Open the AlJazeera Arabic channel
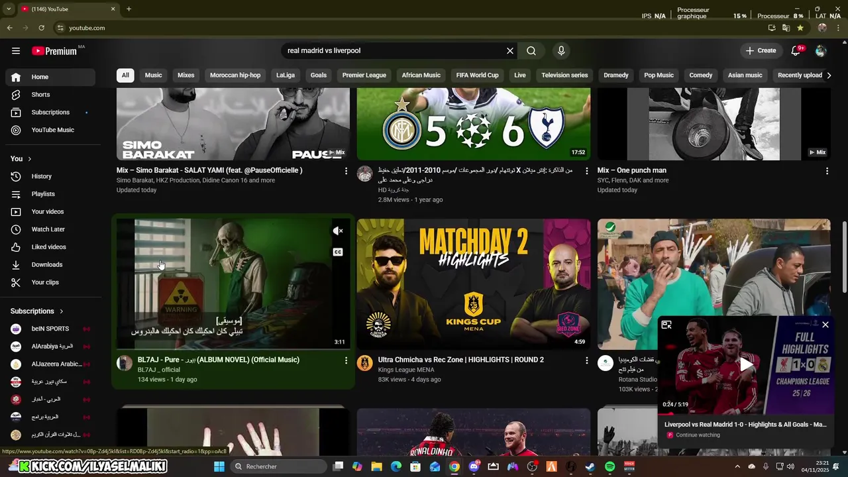The height and width of the screenshot is (477, 848). pos(50,364)
